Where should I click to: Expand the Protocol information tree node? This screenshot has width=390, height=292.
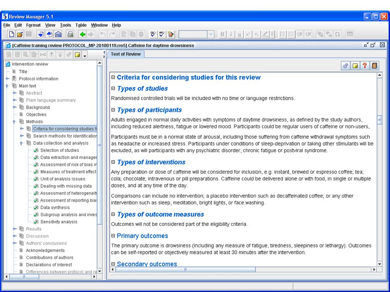click(7, 79)
